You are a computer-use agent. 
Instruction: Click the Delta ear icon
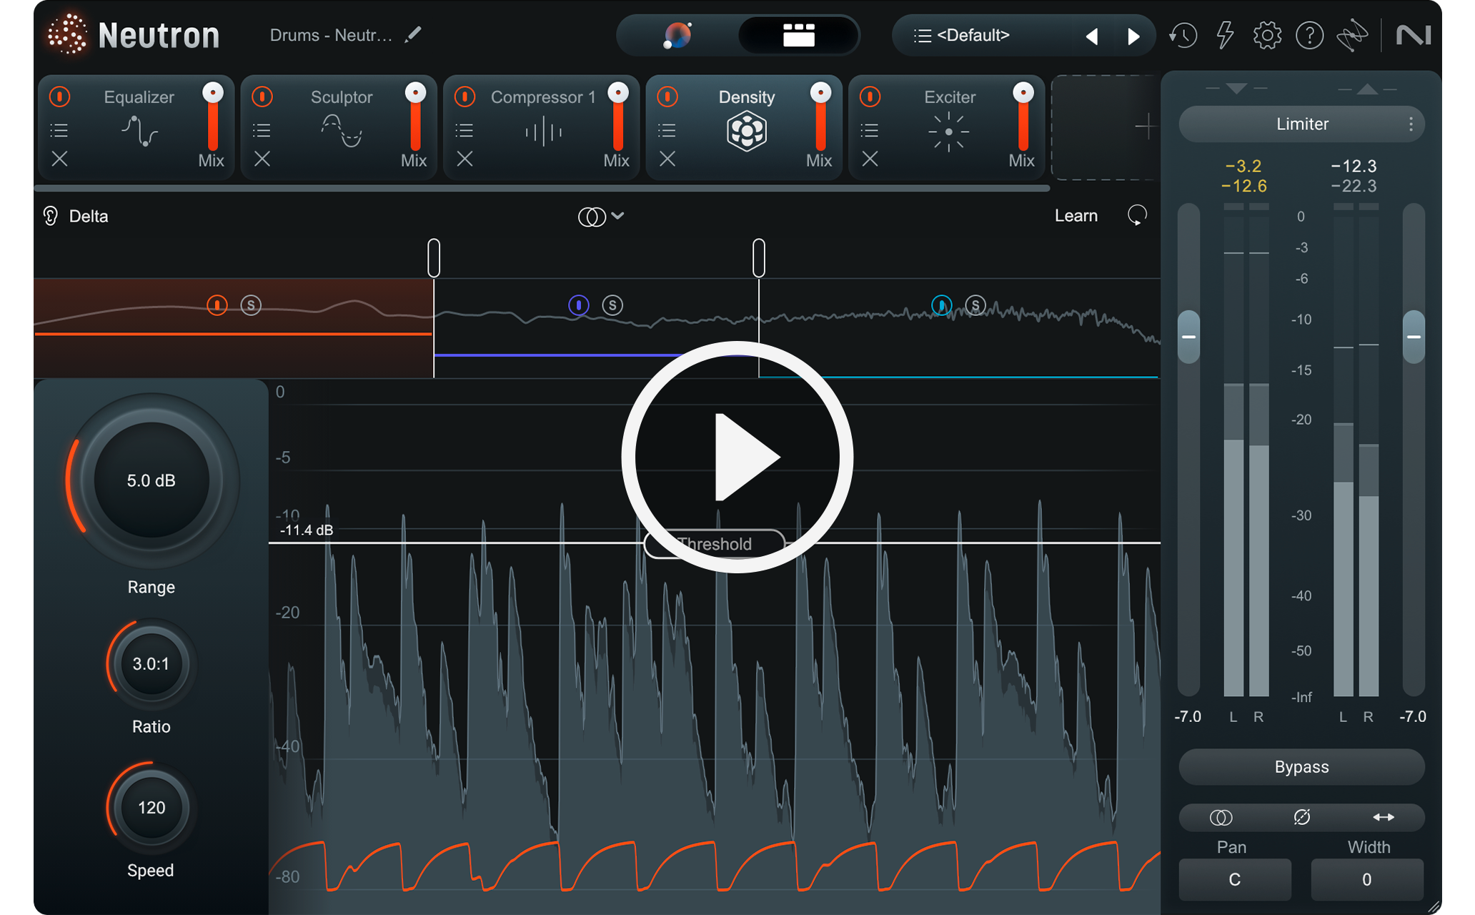click(x=50, y=216)
